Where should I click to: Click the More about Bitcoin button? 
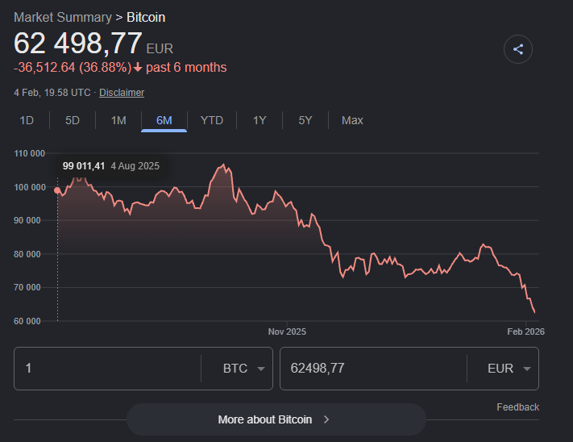(x=276, y=419)
